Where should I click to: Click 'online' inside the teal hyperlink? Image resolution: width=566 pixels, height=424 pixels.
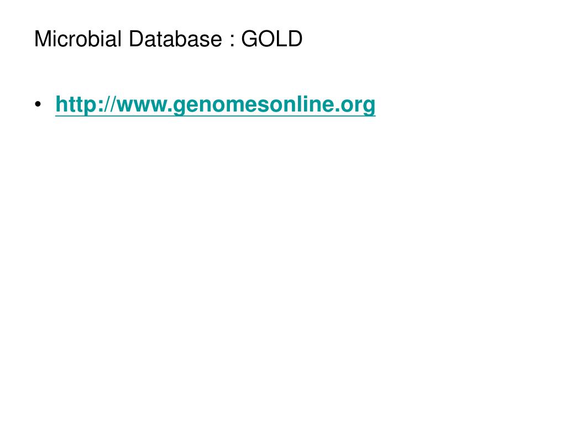[297, 104]
